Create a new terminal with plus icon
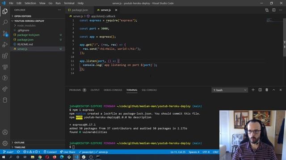The width and height of the screenshot is (286, 160). click(253, 90)
